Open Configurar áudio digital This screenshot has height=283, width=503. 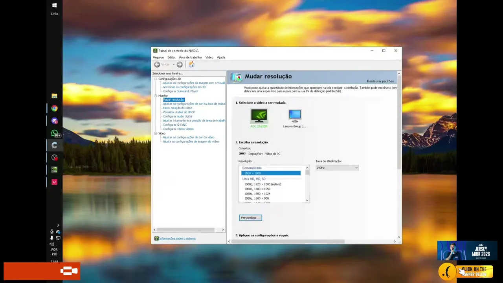(178, 116)
